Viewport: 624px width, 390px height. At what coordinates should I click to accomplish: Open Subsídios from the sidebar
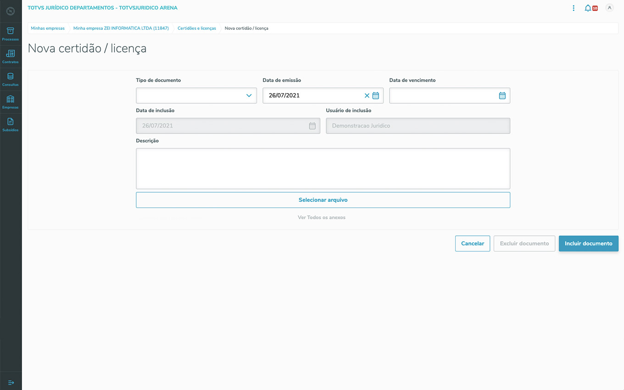11,124
